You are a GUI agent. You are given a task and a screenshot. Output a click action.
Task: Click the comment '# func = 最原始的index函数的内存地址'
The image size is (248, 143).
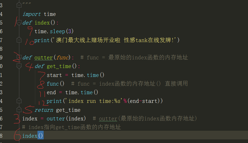[x=134, y=57]
